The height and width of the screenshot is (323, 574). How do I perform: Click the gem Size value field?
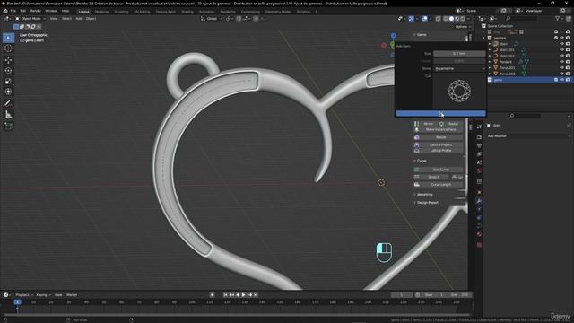459,54
